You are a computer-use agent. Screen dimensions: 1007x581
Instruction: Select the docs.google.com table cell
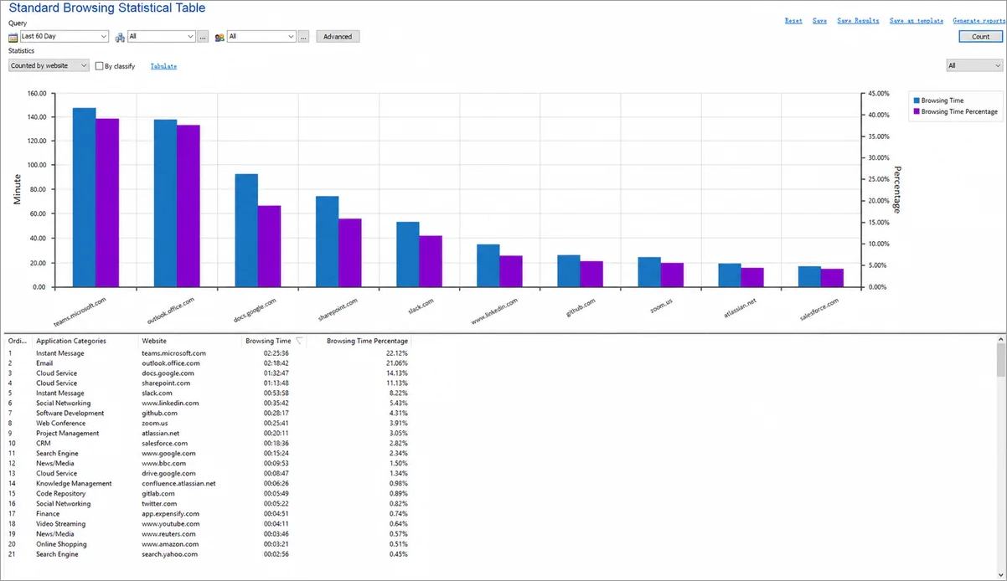[169, 373]
